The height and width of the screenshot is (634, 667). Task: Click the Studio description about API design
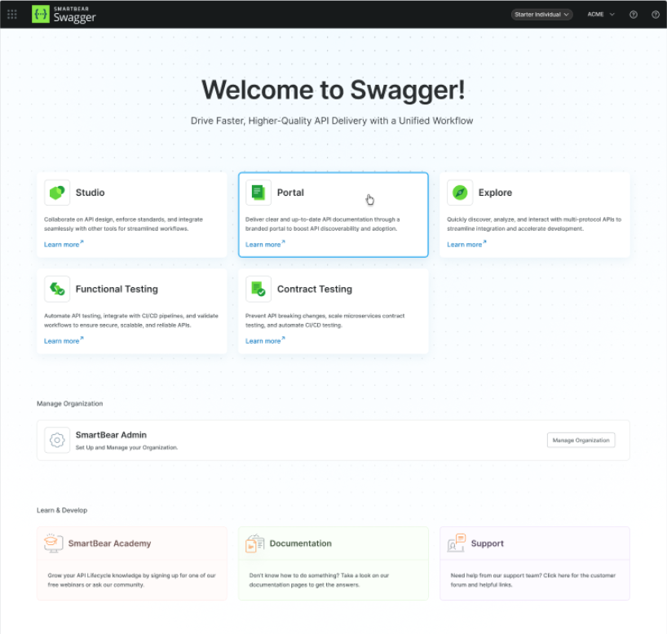point(123,224)
